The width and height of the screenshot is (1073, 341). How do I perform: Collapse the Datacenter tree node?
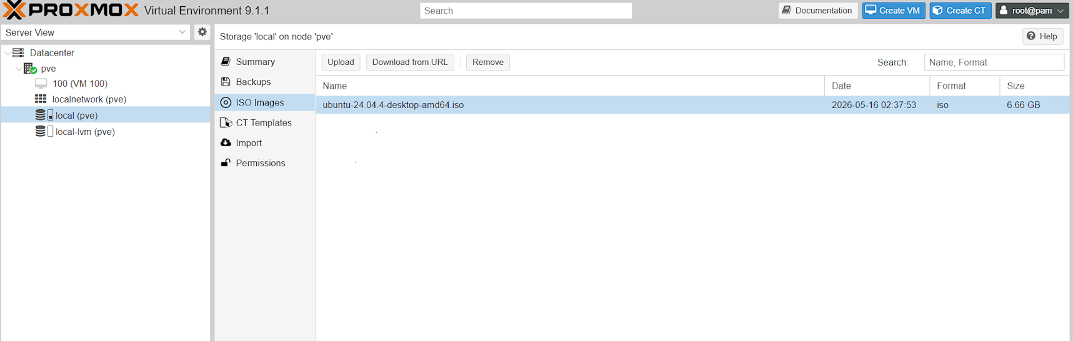7,53
